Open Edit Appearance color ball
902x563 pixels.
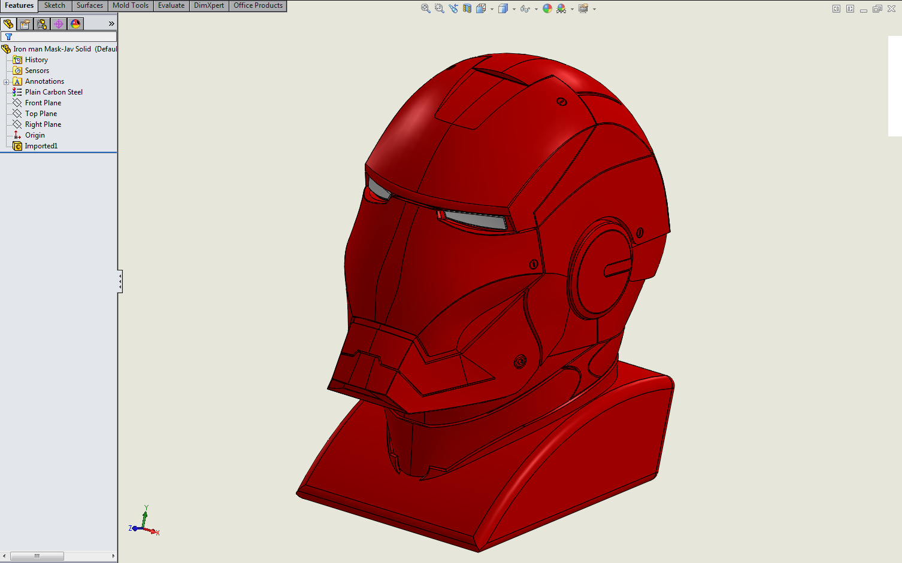click(547, 8)
